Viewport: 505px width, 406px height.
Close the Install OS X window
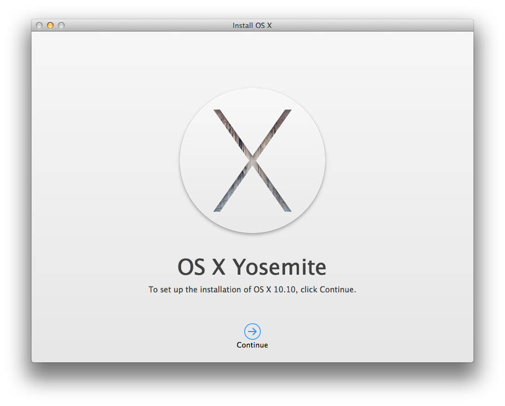(x=39, y=25)
